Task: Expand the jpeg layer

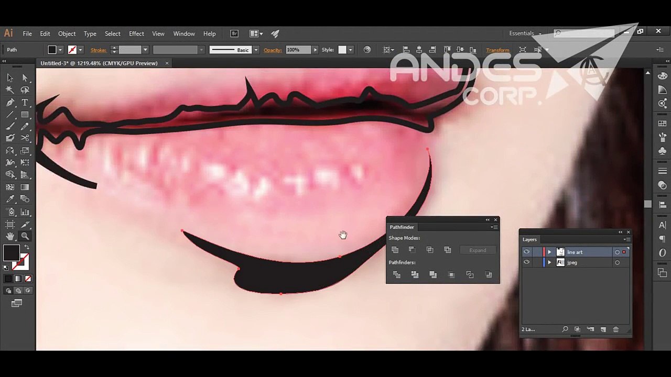Action: click(549, 263)
